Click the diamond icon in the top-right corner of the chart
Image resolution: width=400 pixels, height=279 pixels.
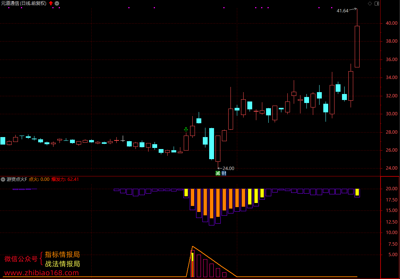(370, 3)
